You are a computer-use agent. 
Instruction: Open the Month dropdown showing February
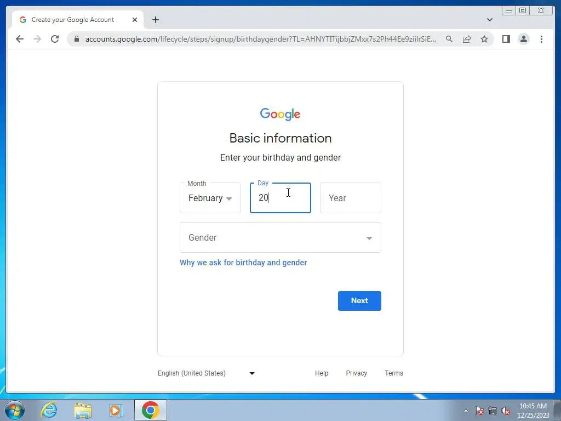pos(210,198)
